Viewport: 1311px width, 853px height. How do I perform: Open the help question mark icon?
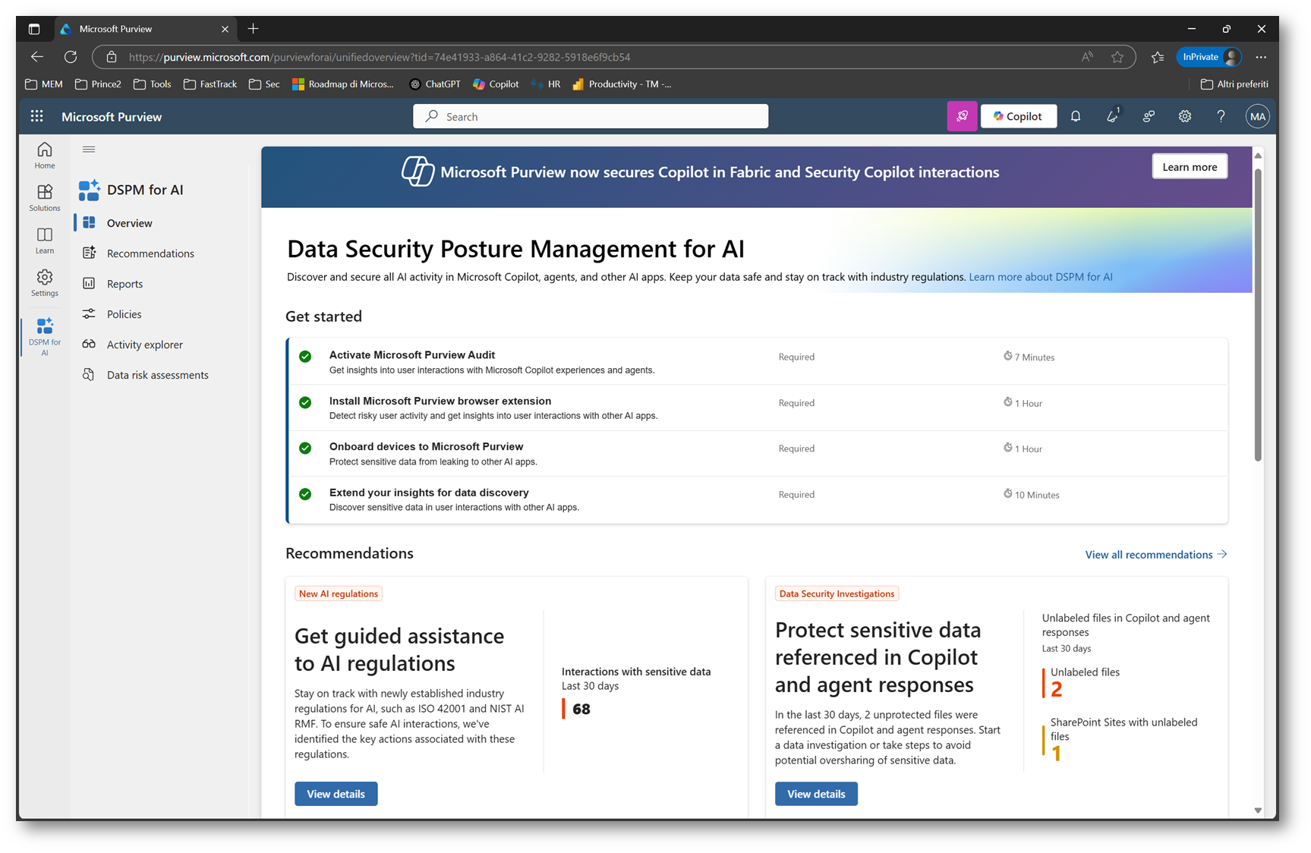(1221, 116)
